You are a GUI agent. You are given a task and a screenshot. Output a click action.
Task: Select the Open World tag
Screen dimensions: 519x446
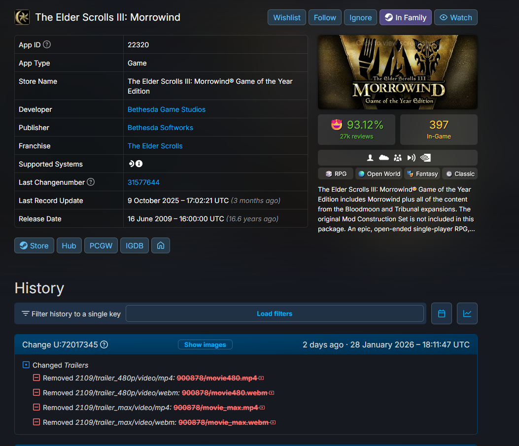click(379, 173)
